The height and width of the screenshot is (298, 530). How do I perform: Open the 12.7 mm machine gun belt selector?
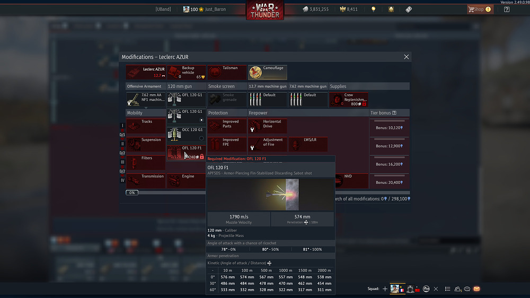point(268,99)
